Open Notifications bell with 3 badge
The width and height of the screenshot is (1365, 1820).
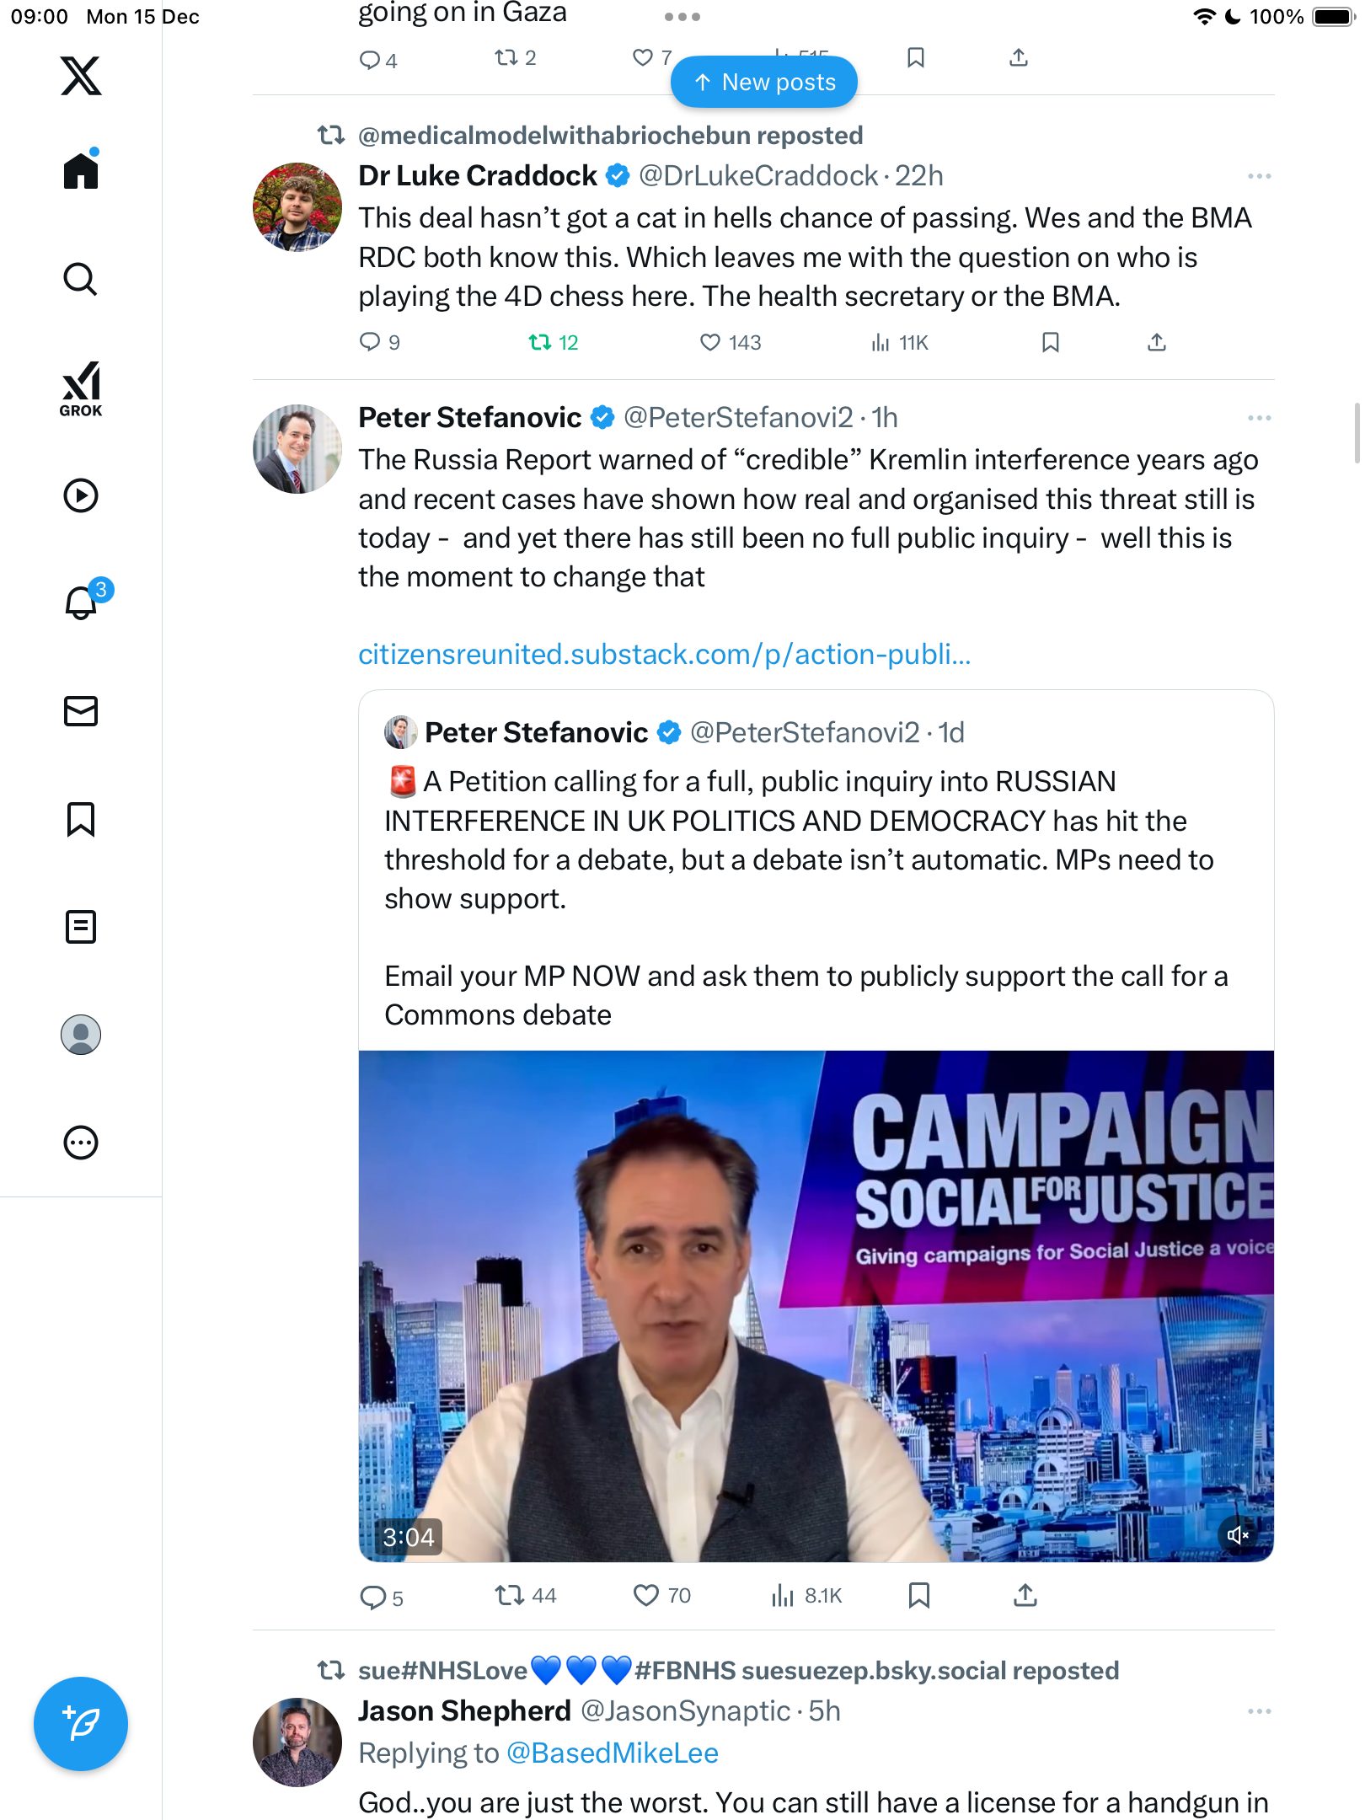[x=82, y=602]
